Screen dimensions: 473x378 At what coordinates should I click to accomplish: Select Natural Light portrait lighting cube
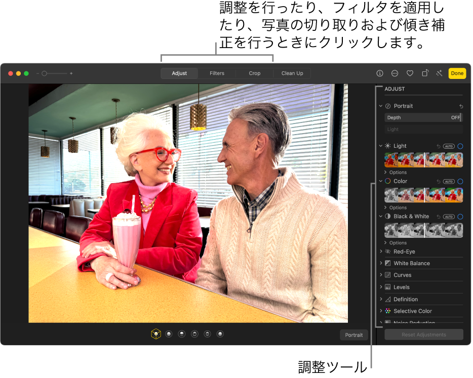[156, 335]
